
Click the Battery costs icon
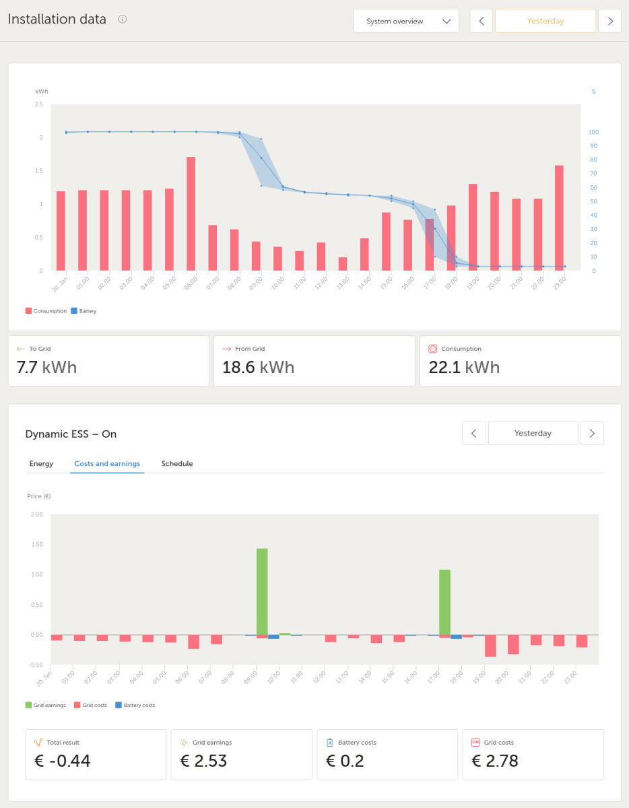[x=330, y=742]
